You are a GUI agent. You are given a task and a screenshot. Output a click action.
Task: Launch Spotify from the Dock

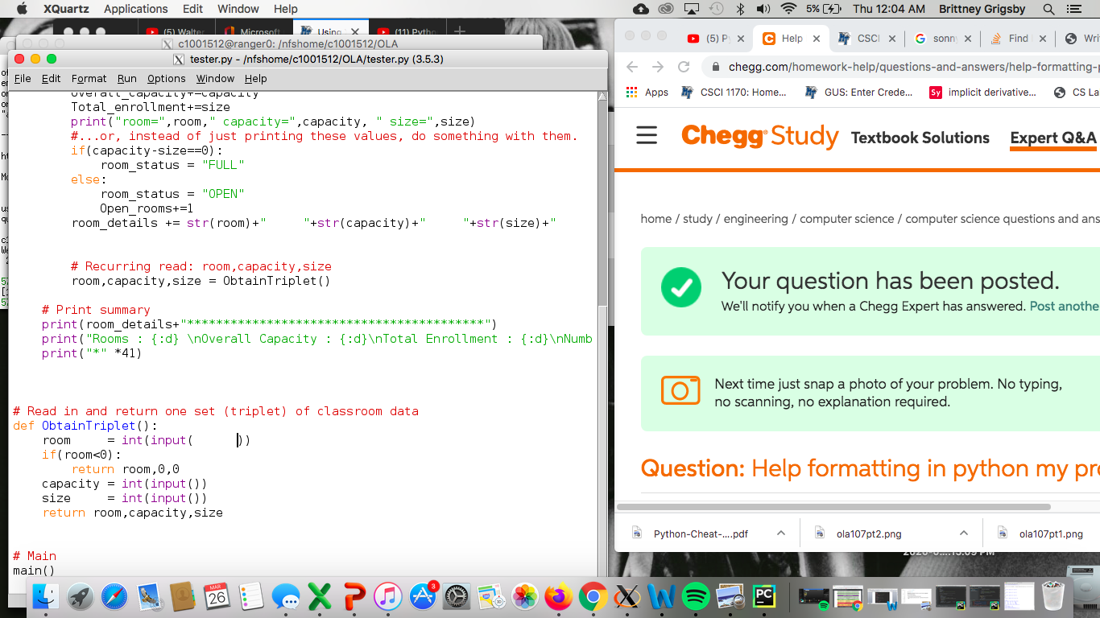coord(694,596)
